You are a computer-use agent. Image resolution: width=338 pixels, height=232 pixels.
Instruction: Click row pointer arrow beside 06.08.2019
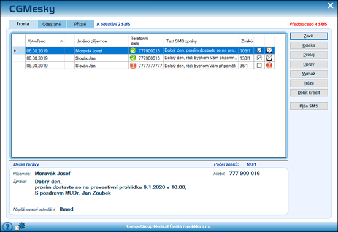coord(15,51)
